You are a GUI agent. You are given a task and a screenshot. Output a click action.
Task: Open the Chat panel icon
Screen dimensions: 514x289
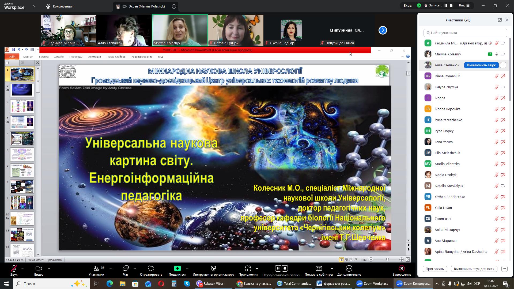coord(126,269)
